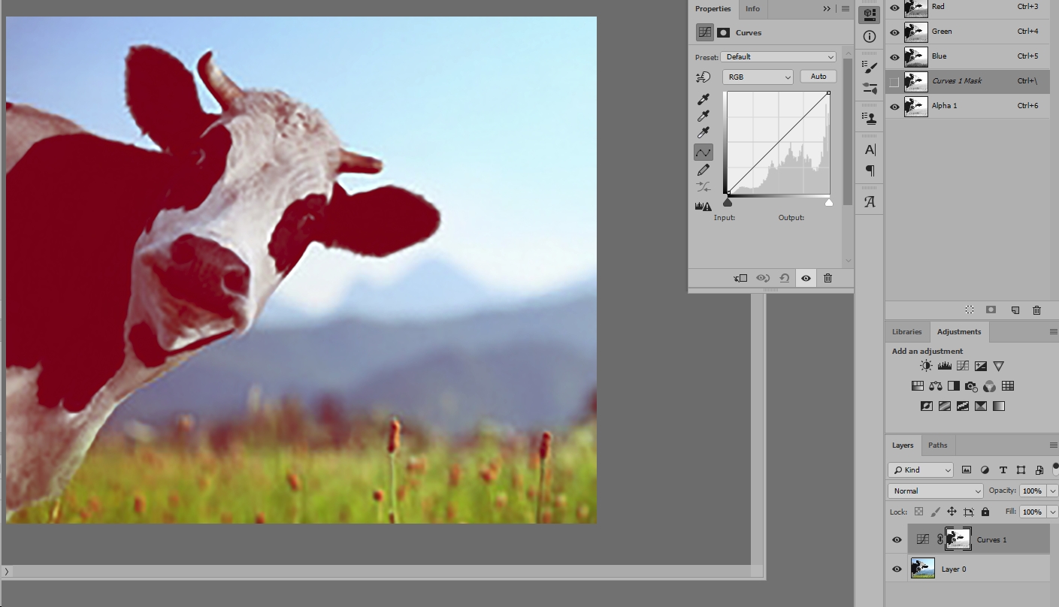The width and height of the screenshot is (1059, 607).
Task: Choose the pencil draw-curve tool
Action: point(703,170)
